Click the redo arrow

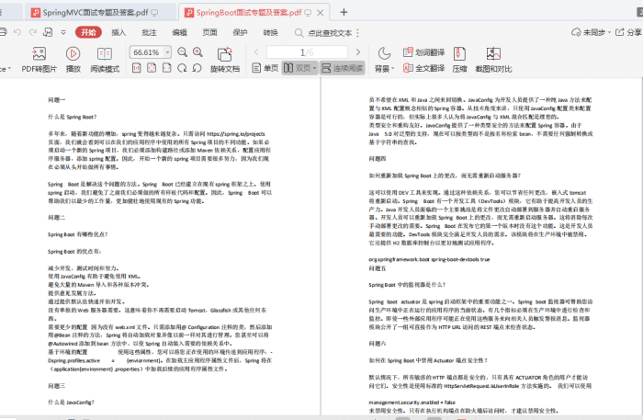[33, 32]
